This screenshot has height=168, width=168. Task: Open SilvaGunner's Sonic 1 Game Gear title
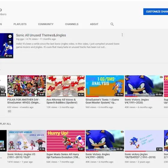click(102, 101)
